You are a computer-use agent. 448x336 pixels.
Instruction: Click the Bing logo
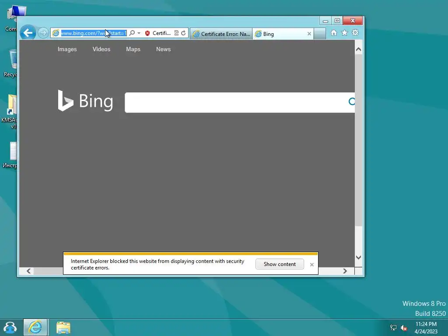pyautogui.click(x=85, y=101)
